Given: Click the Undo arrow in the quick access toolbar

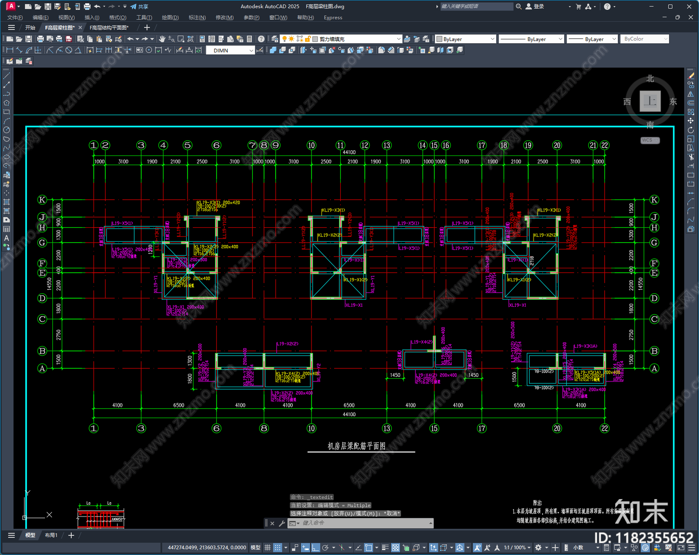Looking at the screenshot, I should [x=97, y=7].
